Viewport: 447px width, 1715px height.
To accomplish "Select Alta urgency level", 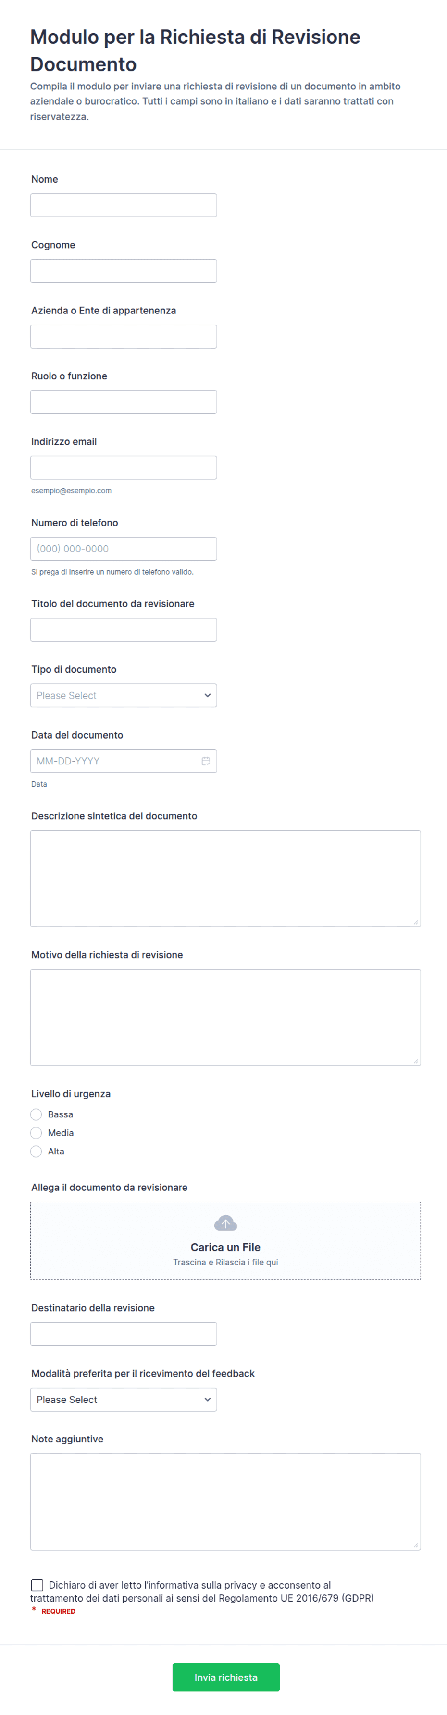I will pyautogui.click(x=37, y=1152).
